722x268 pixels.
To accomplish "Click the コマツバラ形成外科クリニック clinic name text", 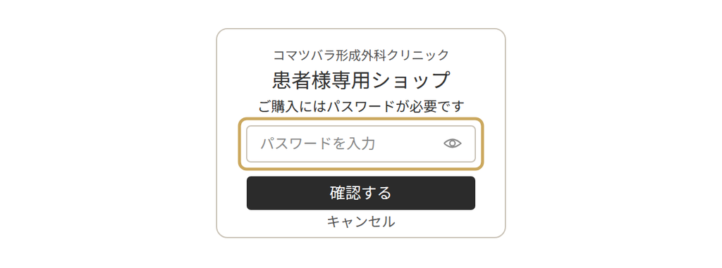I will click(360, 55).
